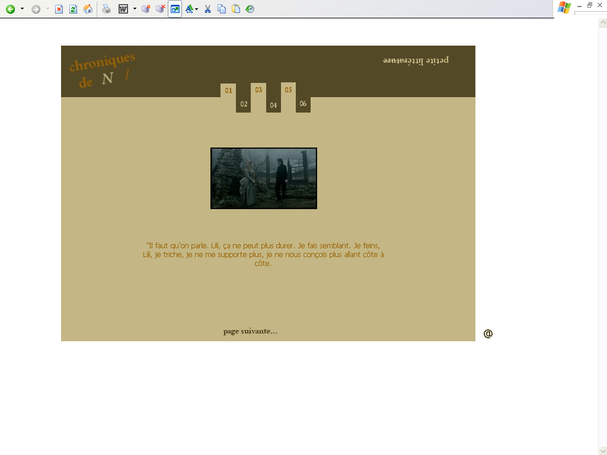Click the upside-down 'petite littérature' heading
Image resolution: width=607 pixels, height=455 pixels.
416,61
